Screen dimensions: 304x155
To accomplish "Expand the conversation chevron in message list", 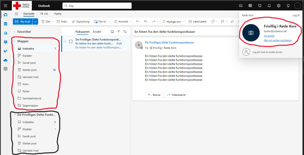I will (65, 41).
